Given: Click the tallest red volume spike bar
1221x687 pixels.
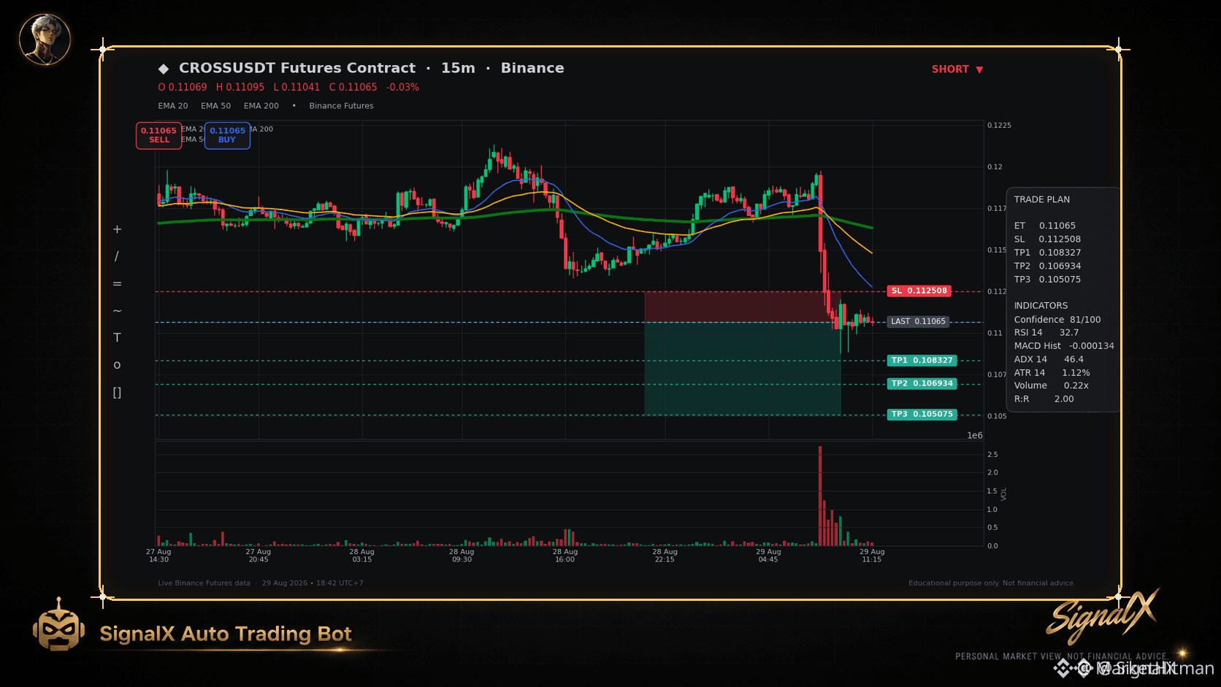Looking at the screenshot, I should click(820, 496).
